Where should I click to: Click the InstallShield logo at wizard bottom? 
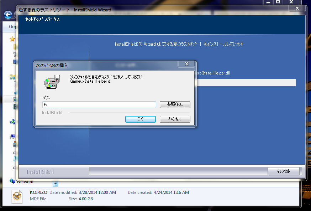coord(40,172)
